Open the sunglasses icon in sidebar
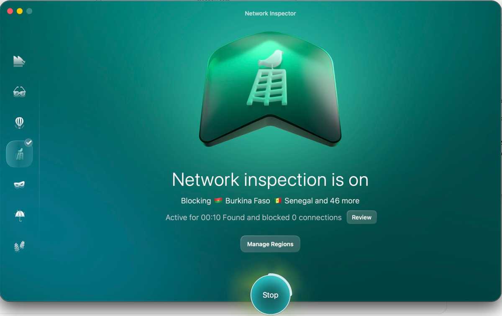The image size is (502, 316). click(19, 92)
